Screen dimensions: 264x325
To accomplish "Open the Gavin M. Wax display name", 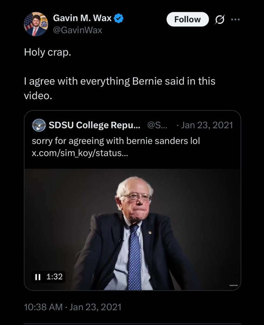I will [x=82, y=18].
